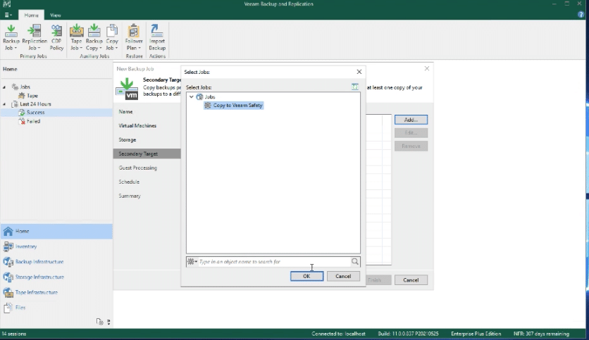Select the Success tree item

click(x=35, y=112)
